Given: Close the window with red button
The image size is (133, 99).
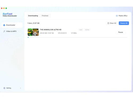Looking at the screenshot, I should tap(2, 8).
